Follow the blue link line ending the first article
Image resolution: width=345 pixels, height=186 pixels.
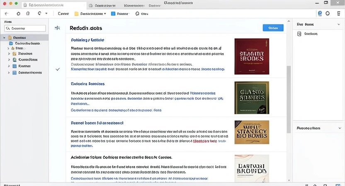coord(148,69)
